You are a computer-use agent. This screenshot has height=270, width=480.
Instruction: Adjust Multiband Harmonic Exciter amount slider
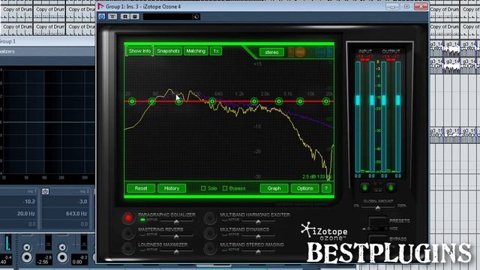pos(258,221)
